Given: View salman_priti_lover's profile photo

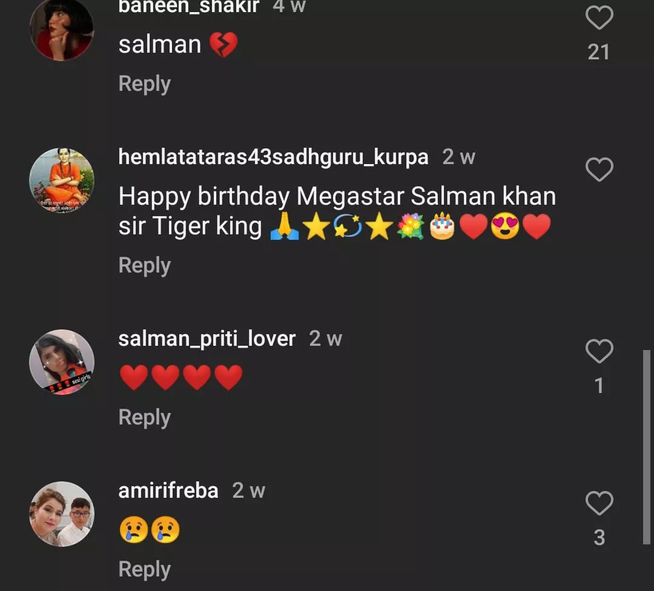Looking at the screenshot, I should (62, 362).
